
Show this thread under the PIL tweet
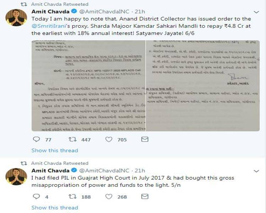(x=54, y=208)
